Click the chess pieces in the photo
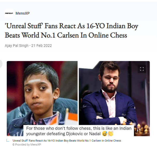This screenshot has height=157, width=157. tap(142, 129)
